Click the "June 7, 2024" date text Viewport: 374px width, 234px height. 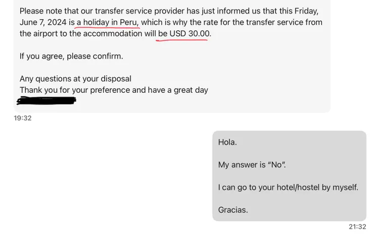(x=43, y=22)
